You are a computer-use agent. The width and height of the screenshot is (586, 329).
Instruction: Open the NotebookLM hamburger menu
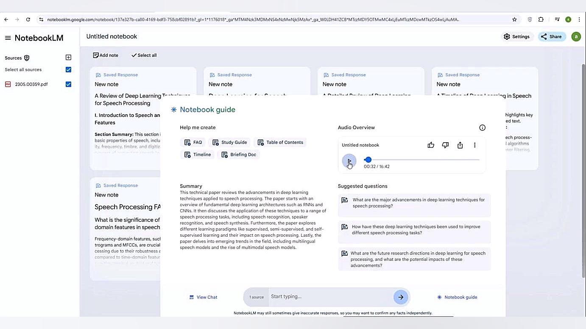pos(8,38)
